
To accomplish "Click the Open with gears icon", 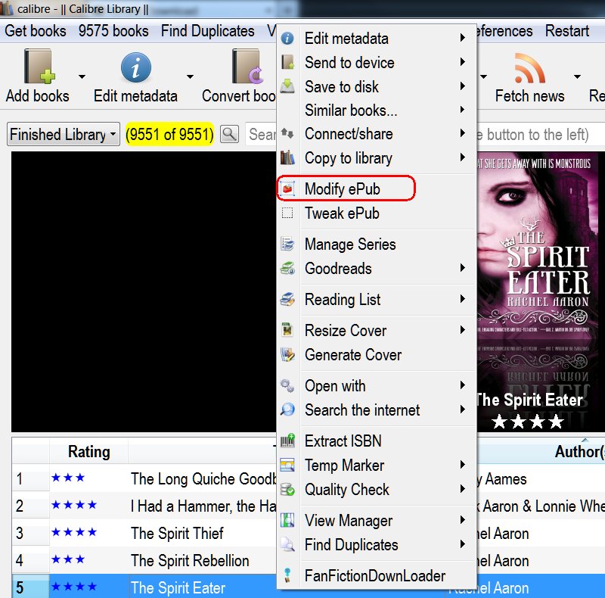I will click(x=287, y=385).
